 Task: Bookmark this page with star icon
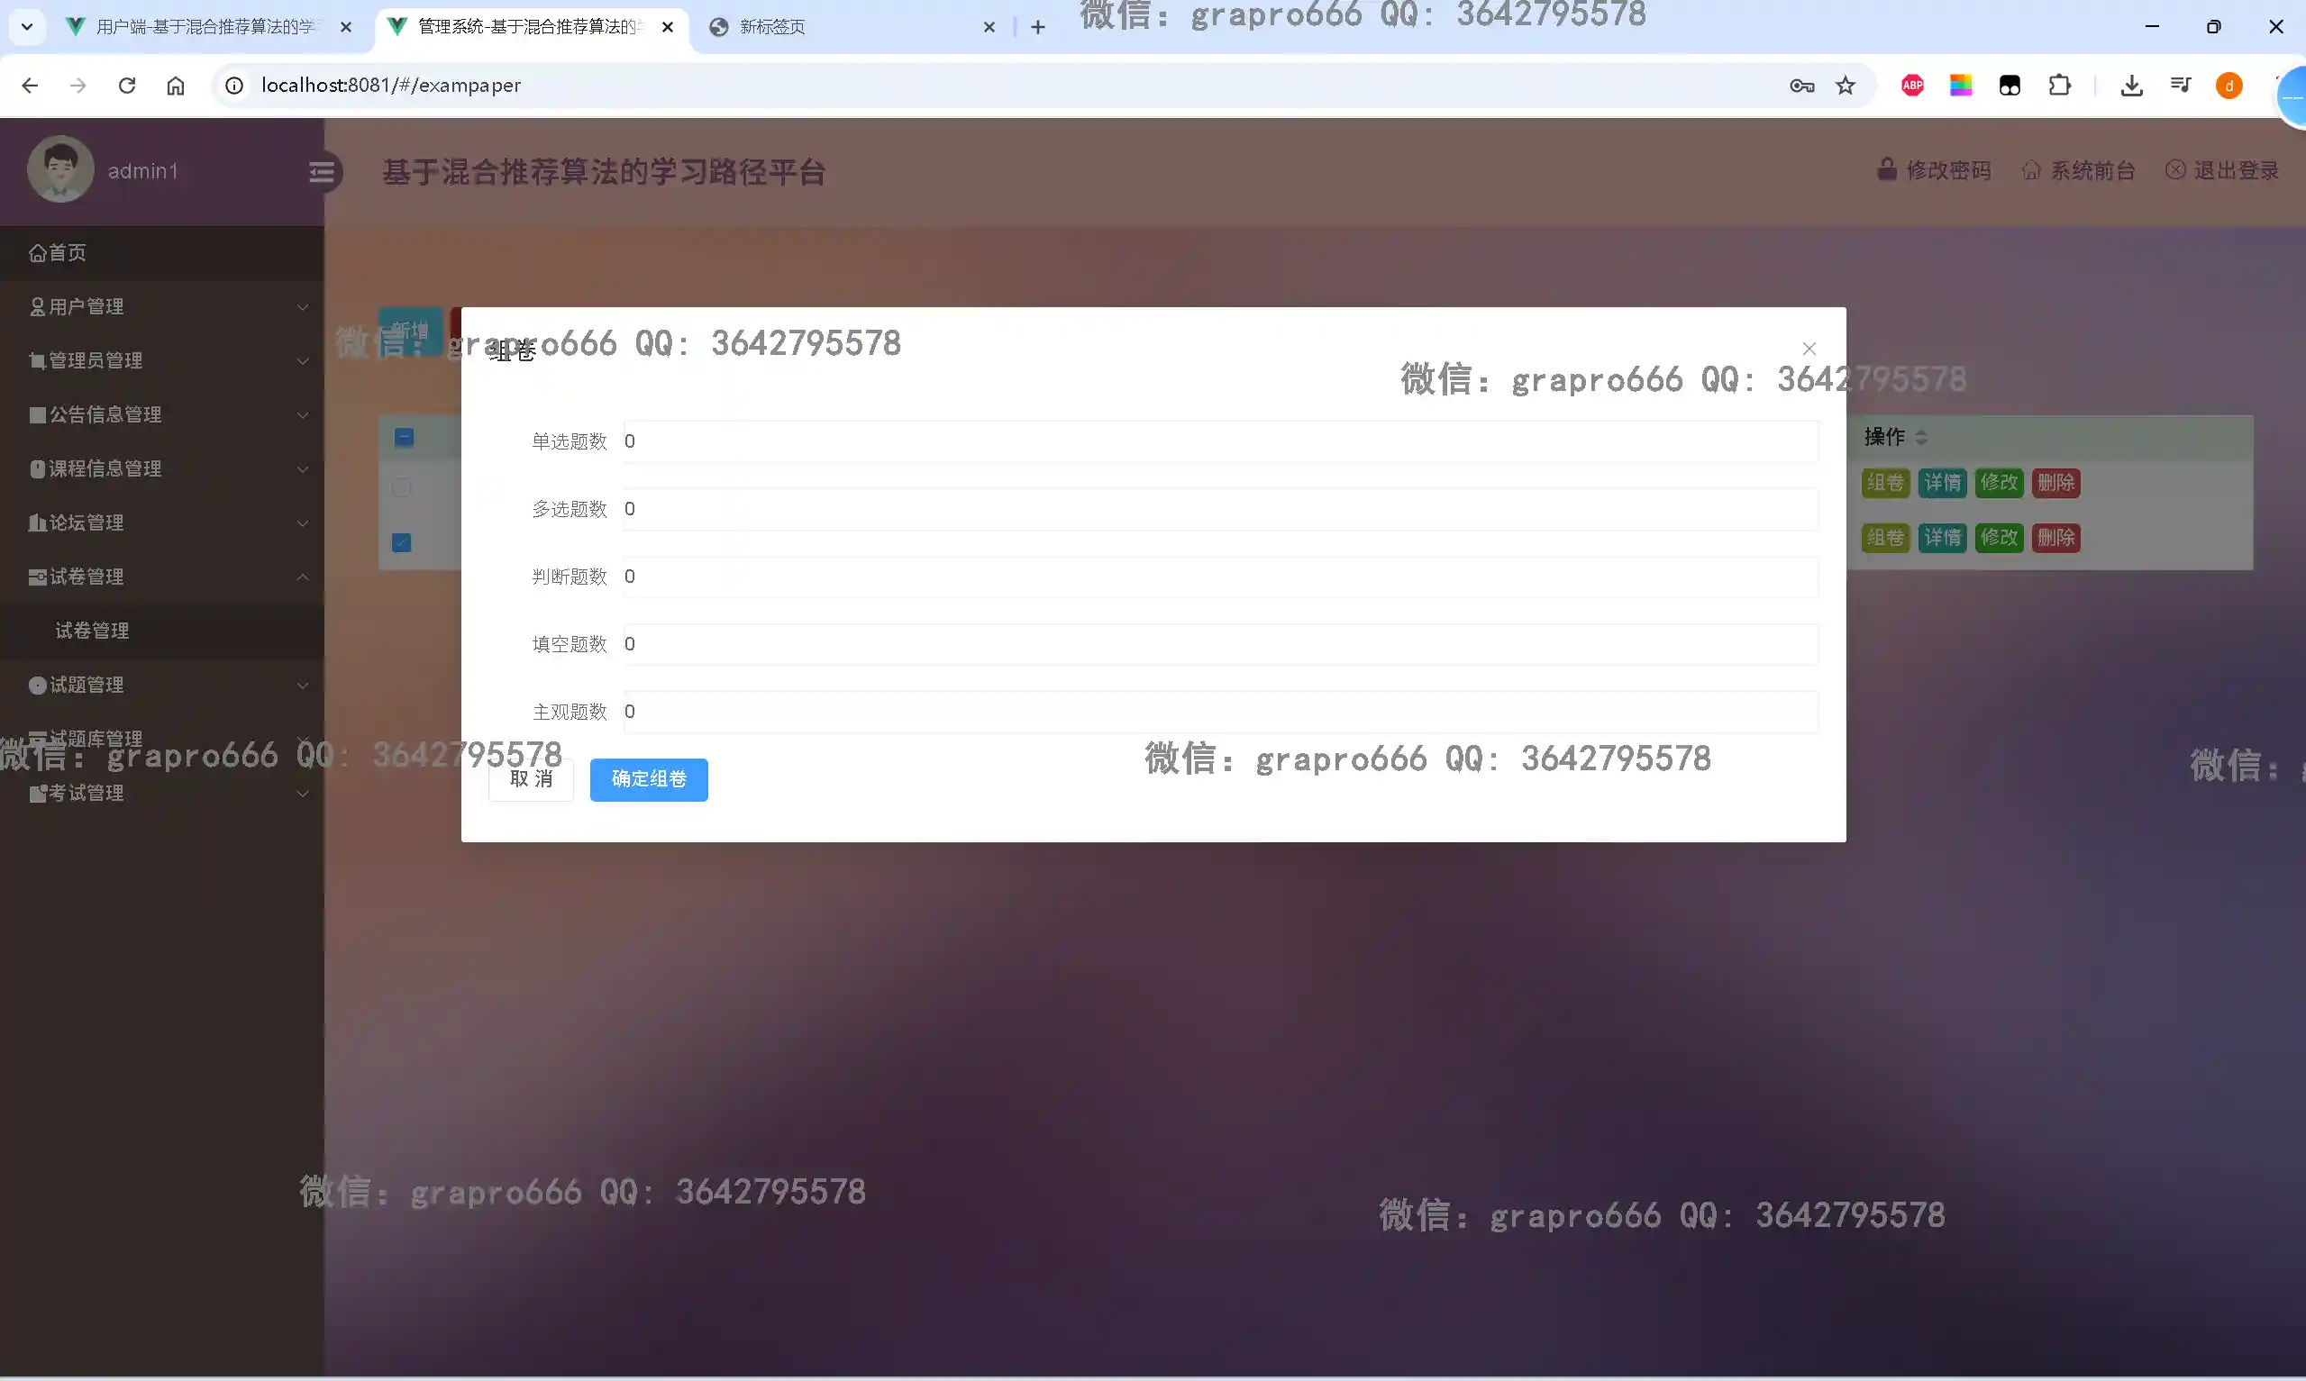point(1845,86)
